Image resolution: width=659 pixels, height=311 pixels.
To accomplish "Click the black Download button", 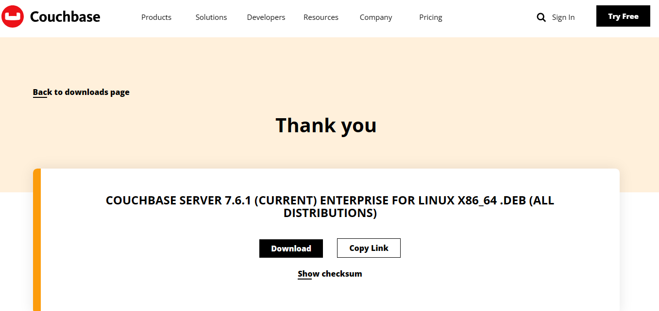I will coord(291,249).
